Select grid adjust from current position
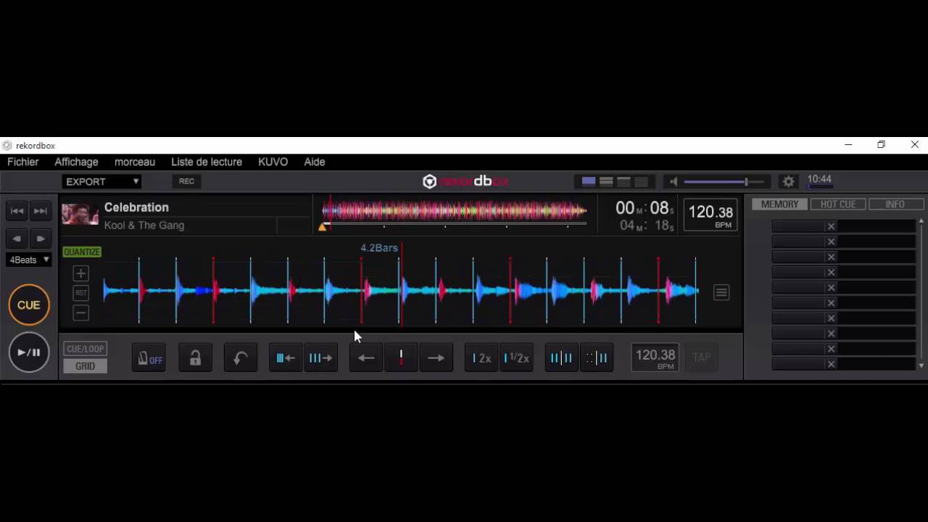 [x=597, y=358]
